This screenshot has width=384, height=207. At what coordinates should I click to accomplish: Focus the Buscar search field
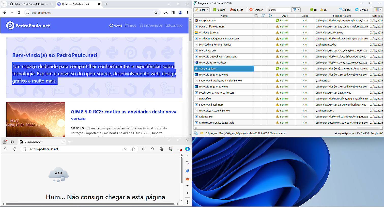[x=279, y=10]
